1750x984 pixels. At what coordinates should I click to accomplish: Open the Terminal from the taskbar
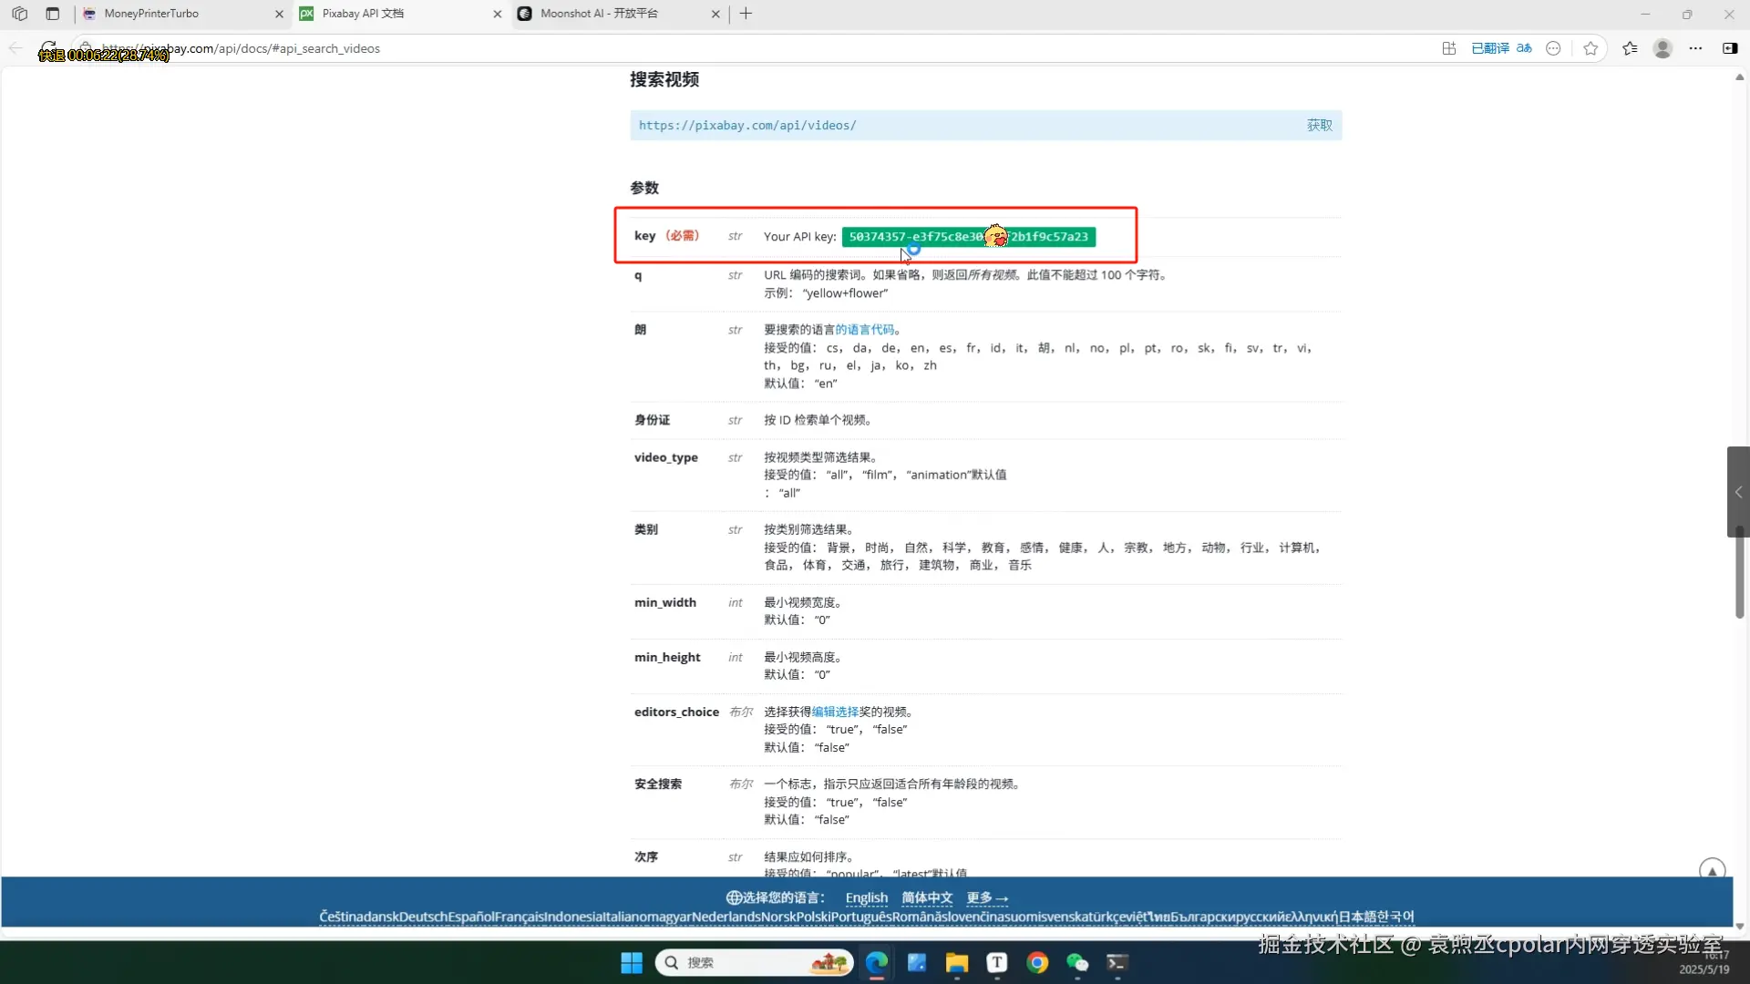(1117, 963)
